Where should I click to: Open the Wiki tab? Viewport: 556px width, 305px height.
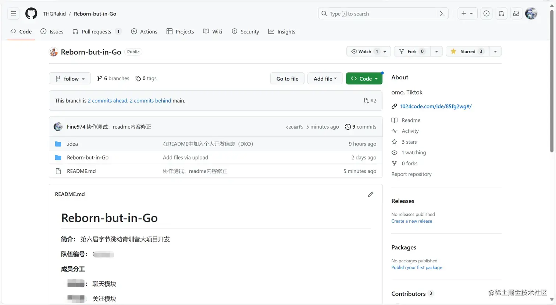pyautogui.click(x=213, y=32)
